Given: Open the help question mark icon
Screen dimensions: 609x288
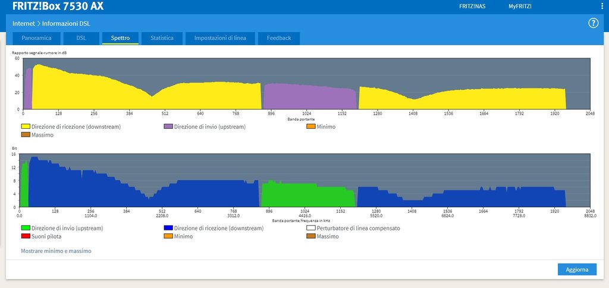Looking at the screenshot, I should pos(593,23).
